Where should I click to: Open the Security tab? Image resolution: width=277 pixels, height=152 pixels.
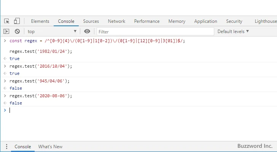pyautogui.click(x=234, y=21)
